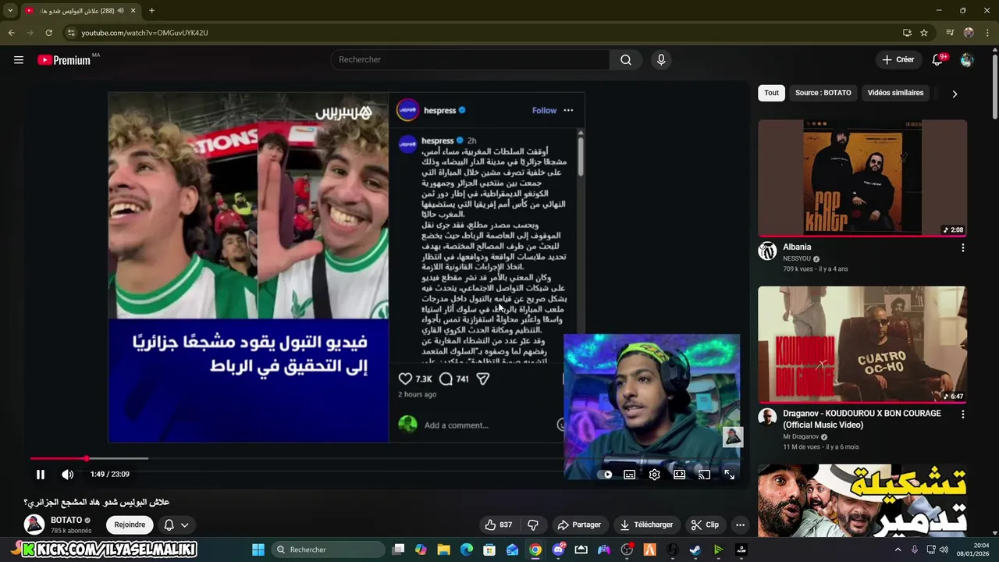Viewport: 999px width, 562px height.
Task: Open options for the Draganov video
Action: pos(962,414)
